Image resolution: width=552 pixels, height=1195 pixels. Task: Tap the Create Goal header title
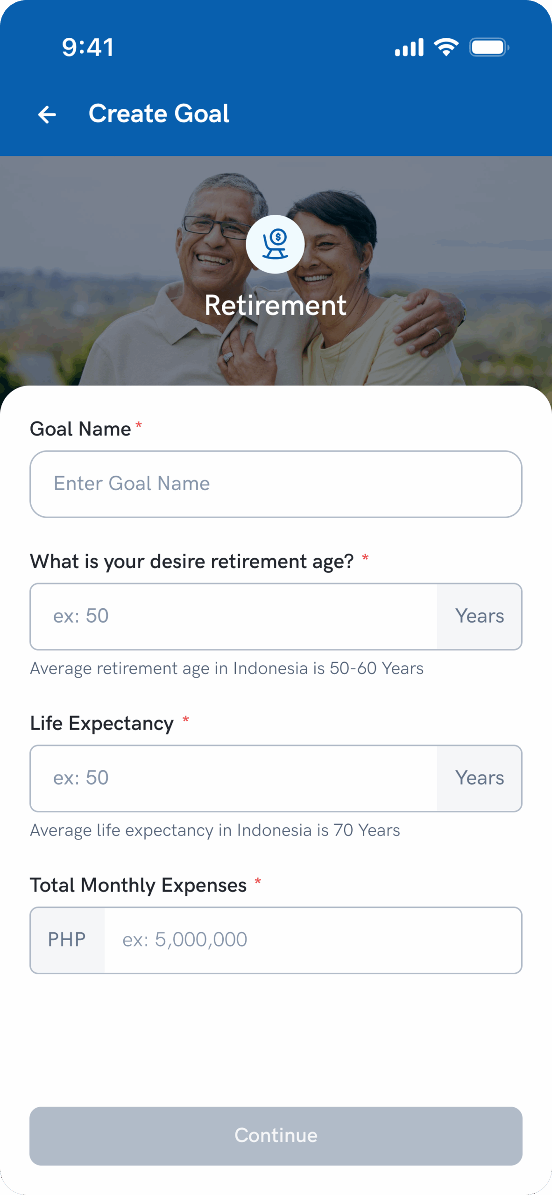[x=159, y=113]
